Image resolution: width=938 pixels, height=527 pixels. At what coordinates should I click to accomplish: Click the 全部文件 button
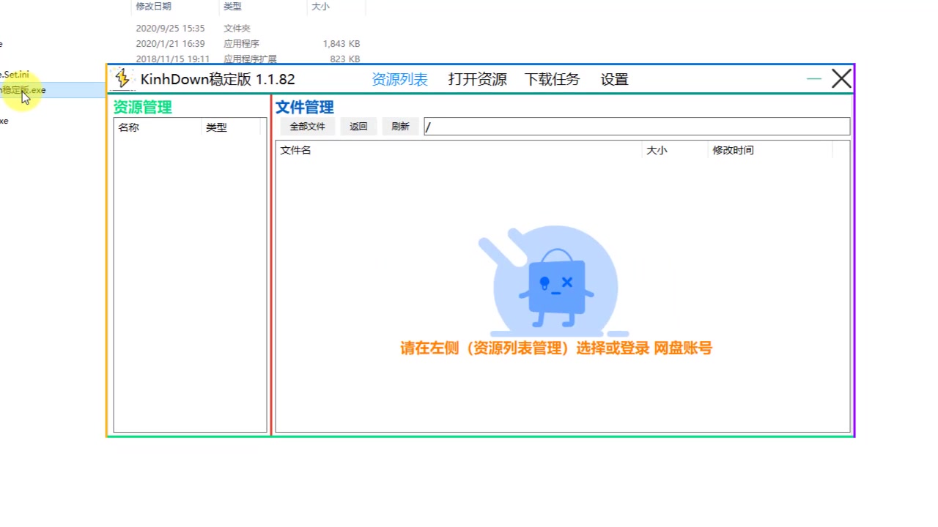tap(307, 127)
